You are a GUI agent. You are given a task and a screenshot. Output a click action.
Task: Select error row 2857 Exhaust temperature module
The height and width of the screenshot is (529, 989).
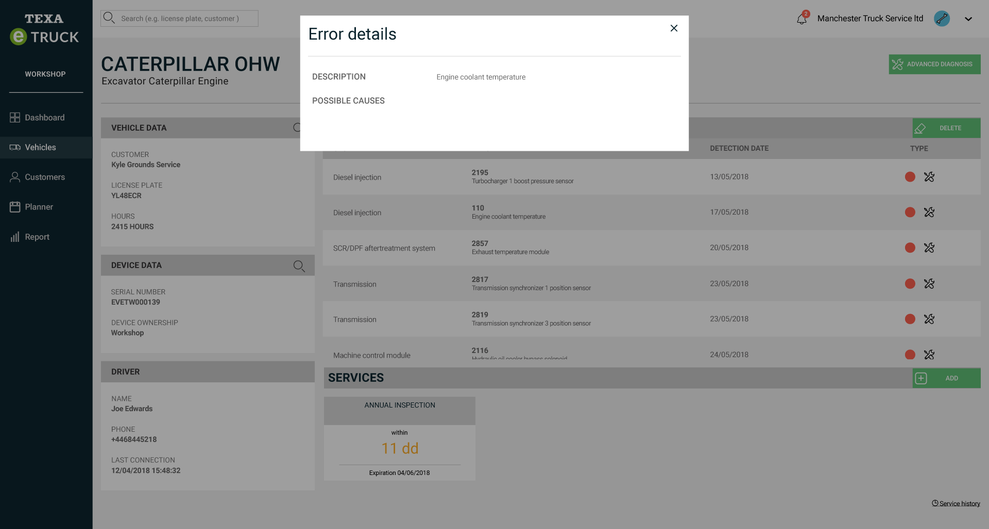point(652,248)
